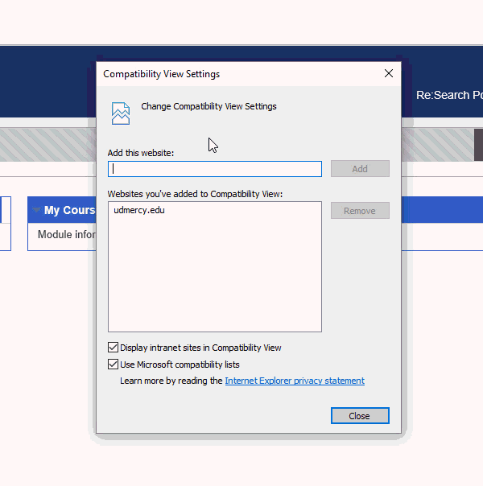The image size is (483, 486).
Task: Toggle Display intranet sites in Compatibility View
Action: (x=113, y=348)
